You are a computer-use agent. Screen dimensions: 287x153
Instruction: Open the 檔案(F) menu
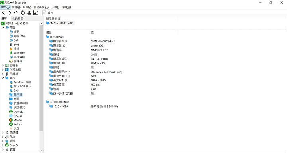coord(5,7)
